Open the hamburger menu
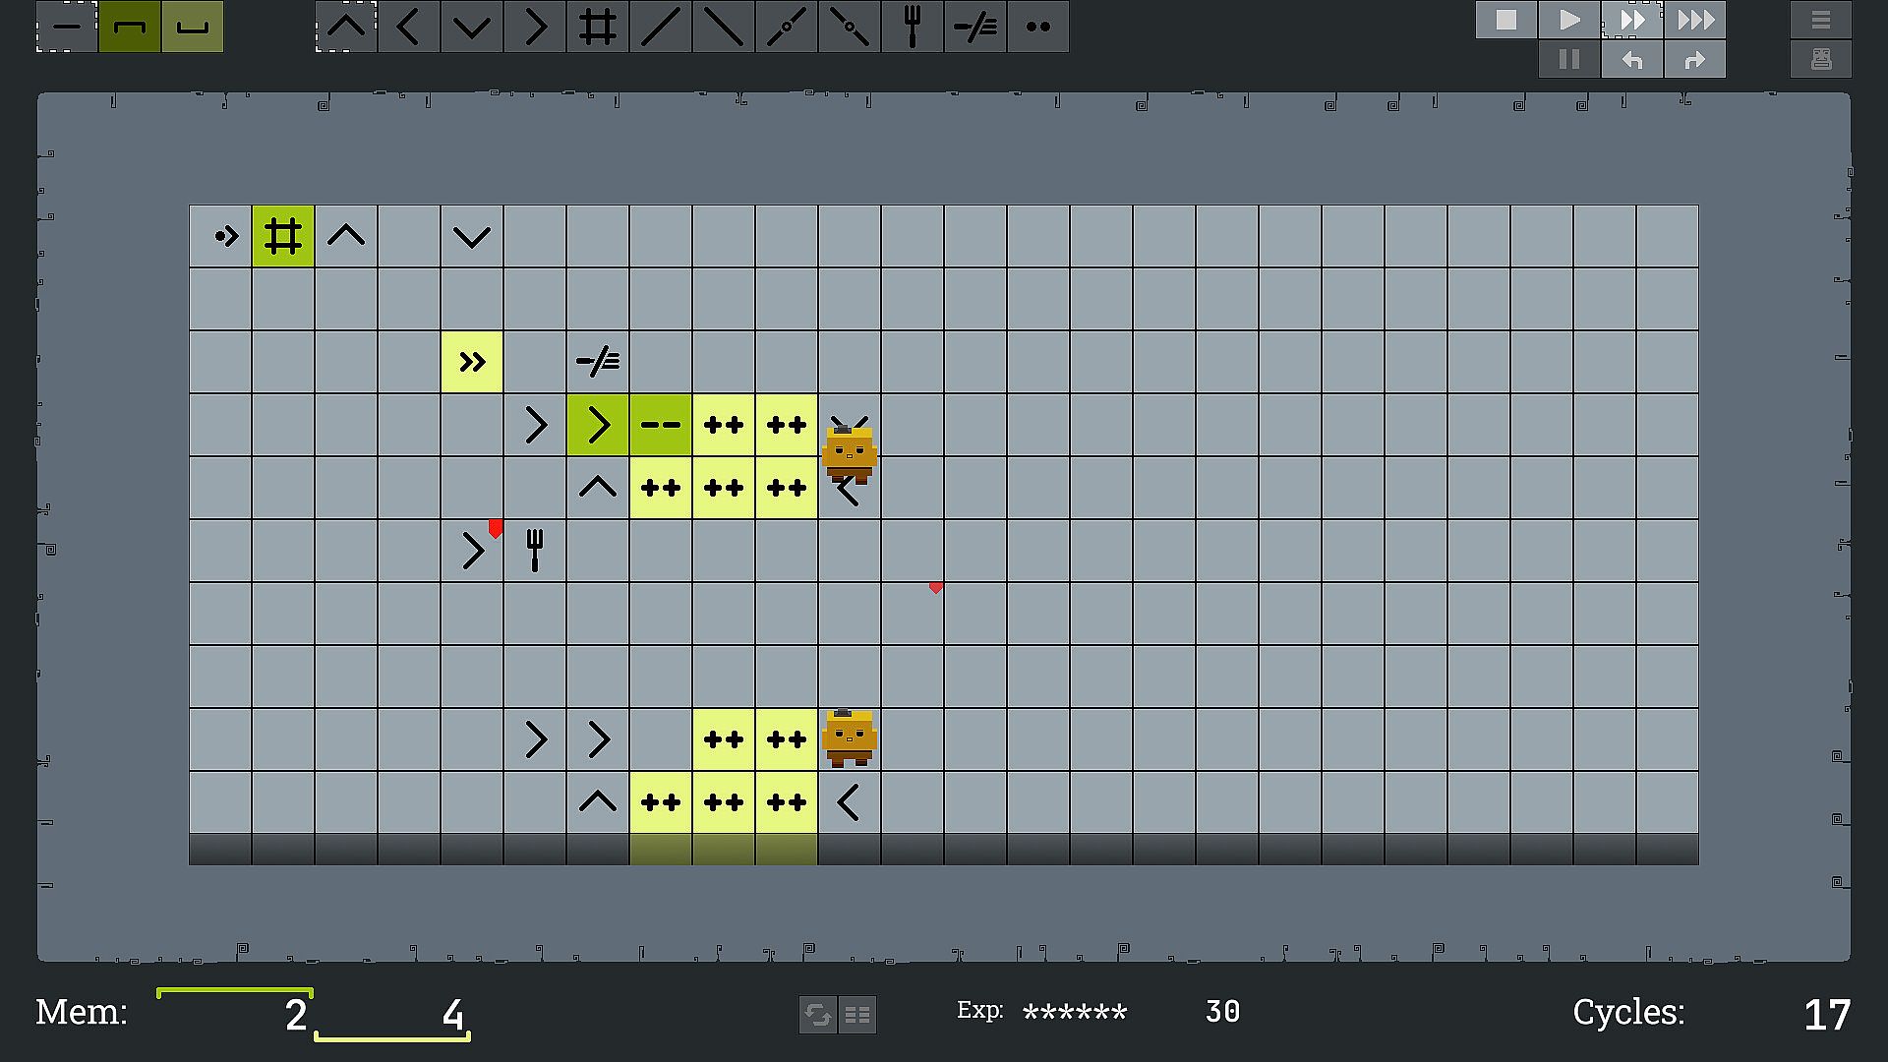Viewport: 1888px width, 1062px height. [1821, 20]
